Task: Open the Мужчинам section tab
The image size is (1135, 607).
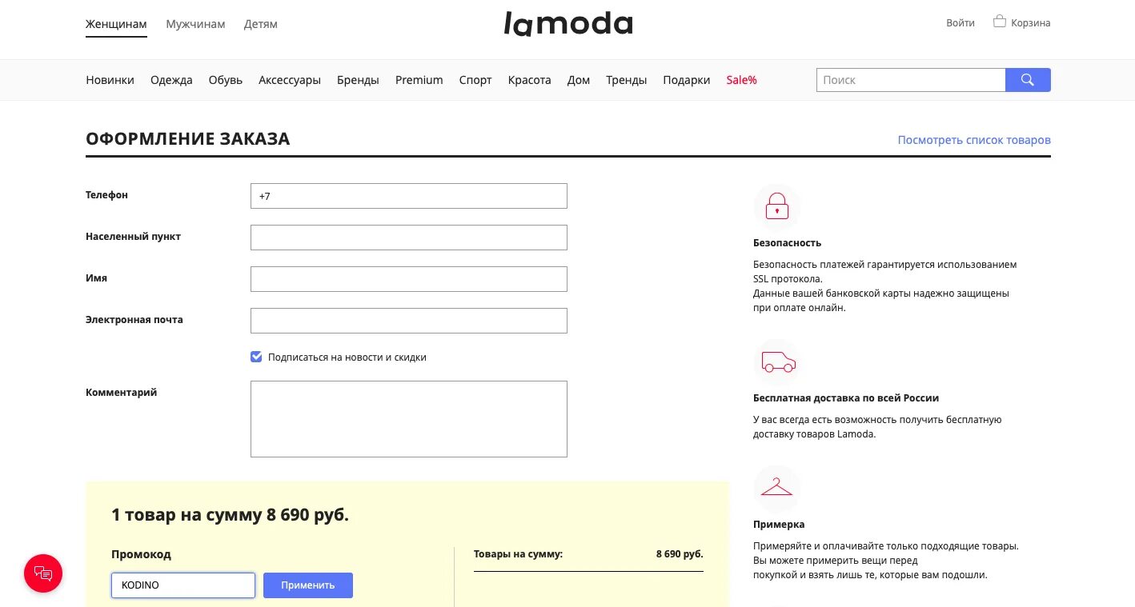Action: (195, 24)
